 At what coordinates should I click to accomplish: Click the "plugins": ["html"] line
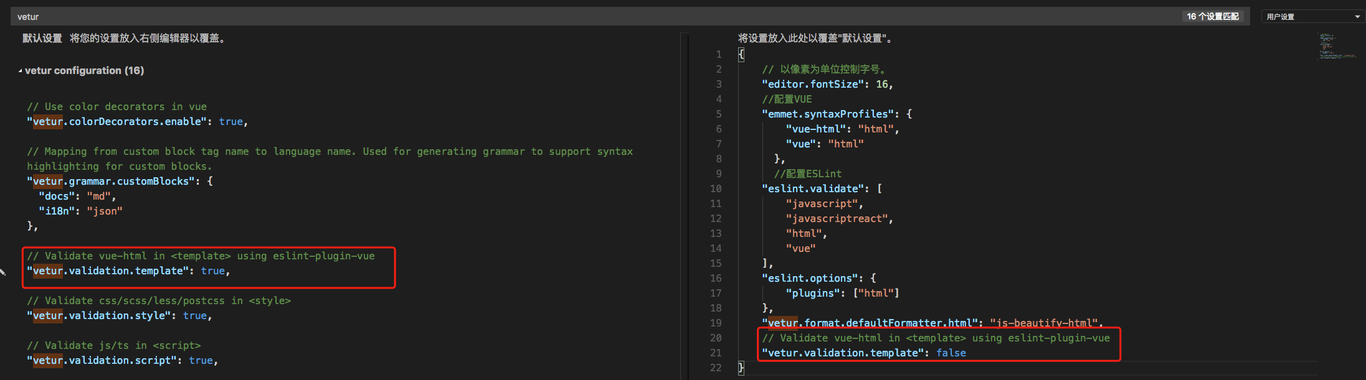click(x=842, y=294)
